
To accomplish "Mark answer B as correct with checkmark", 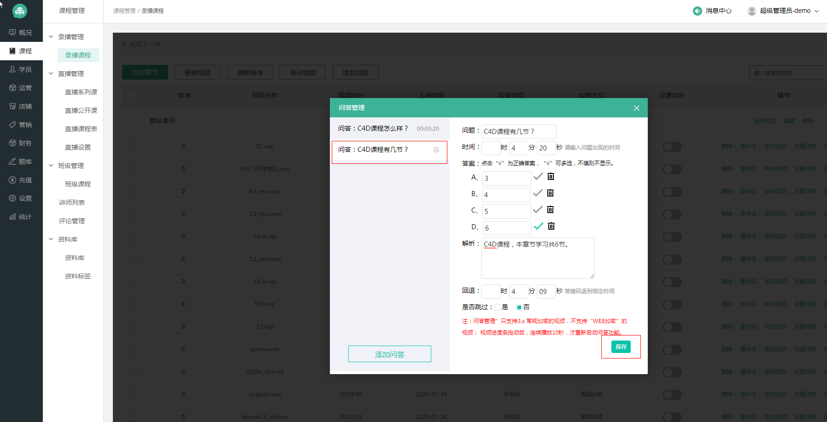I will pos(538,193).
